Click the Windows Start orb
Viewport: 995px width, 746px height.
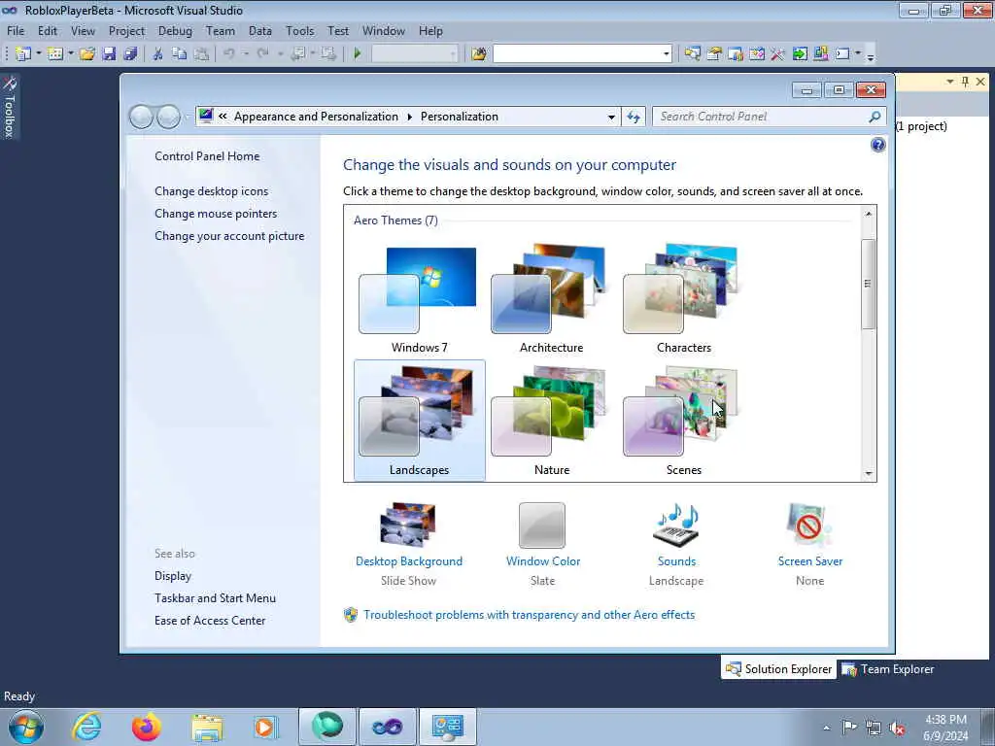pyautogui.click(x=26, y=727)
